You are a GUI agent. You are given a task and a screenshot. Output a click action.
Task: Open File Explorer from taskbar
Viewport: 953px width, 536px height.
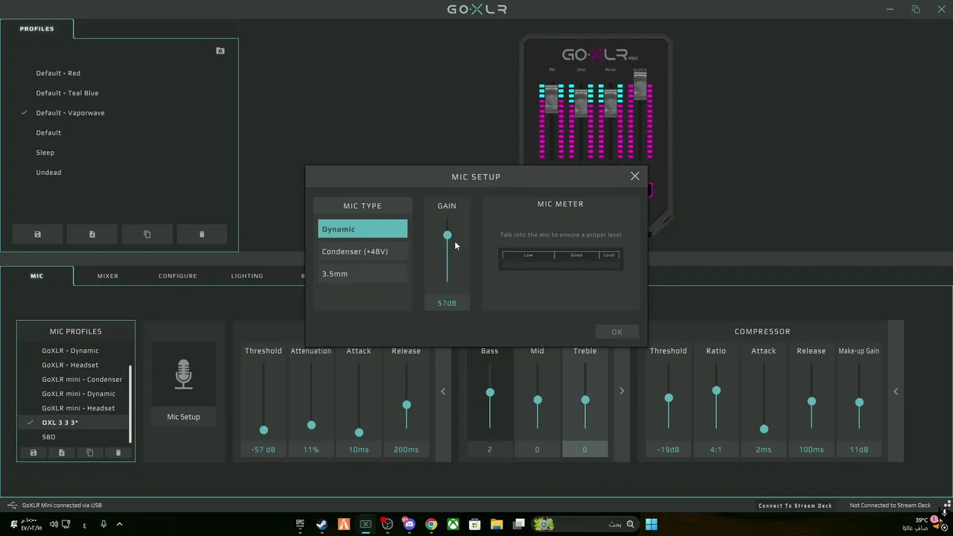[x=497, y=524]
